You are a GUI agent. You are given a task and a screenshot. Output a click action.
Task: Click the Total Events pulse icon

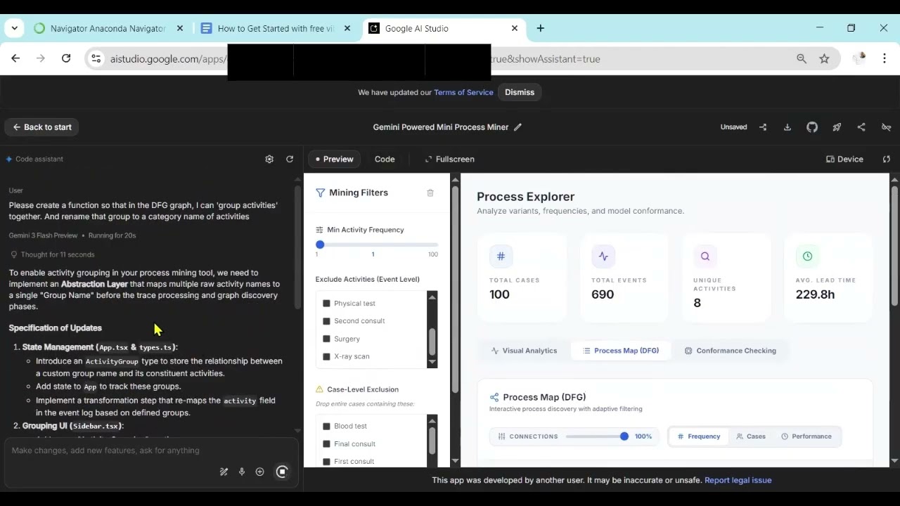point(603,257)
